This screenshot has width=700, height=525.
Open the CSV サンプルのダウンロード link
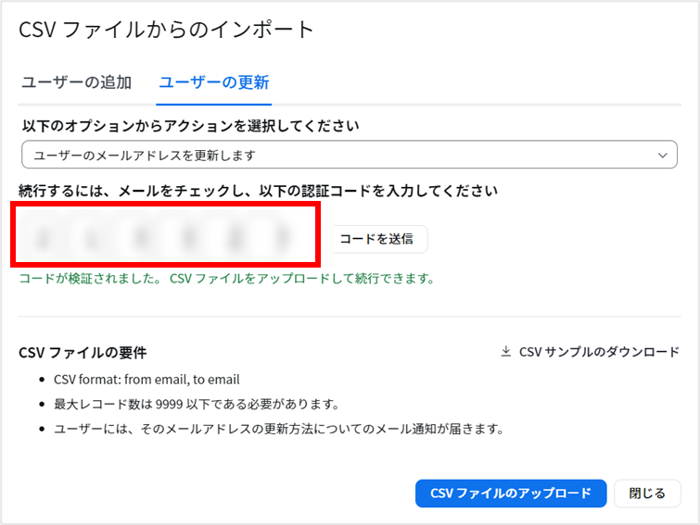coord(590,352)
